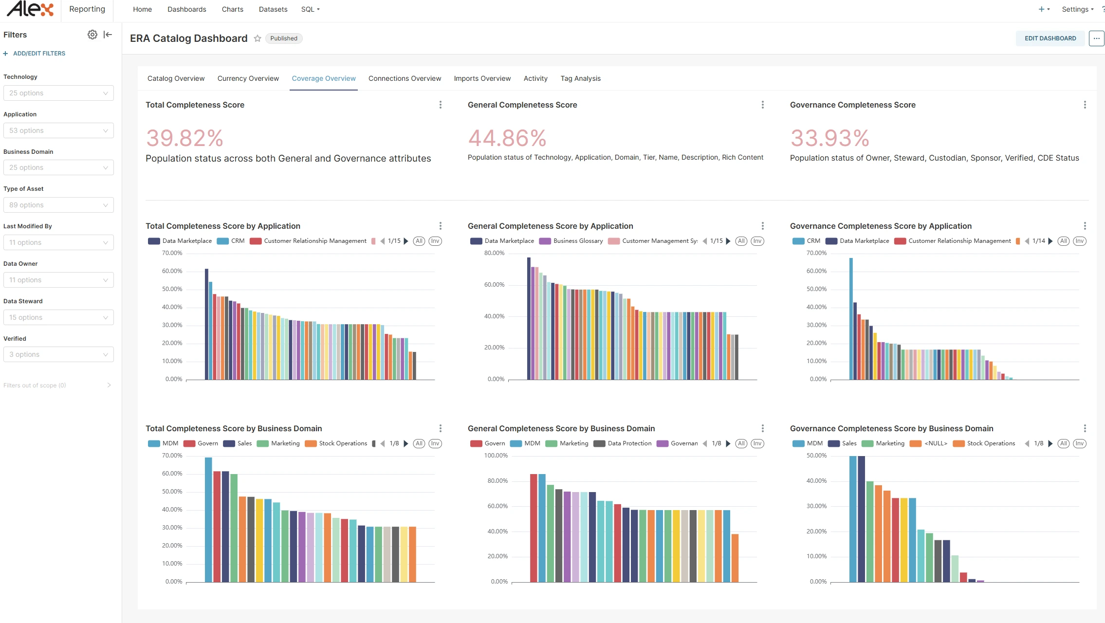Collapse the Filters sidebar panel
Screen dimensions: 1105x623
(x=108, y=35)
